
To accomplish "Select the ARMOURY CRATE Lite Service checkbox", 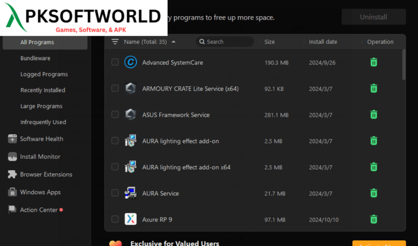I will coord(115,88).
